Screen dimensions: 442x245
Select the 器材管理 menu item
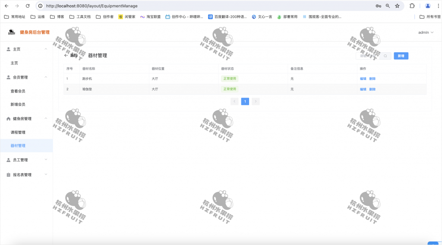tap(26, 146)
